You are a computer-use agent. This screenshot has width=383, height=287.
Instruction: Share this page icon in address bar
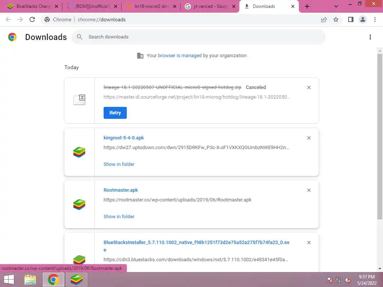click(x=324, y=19)
